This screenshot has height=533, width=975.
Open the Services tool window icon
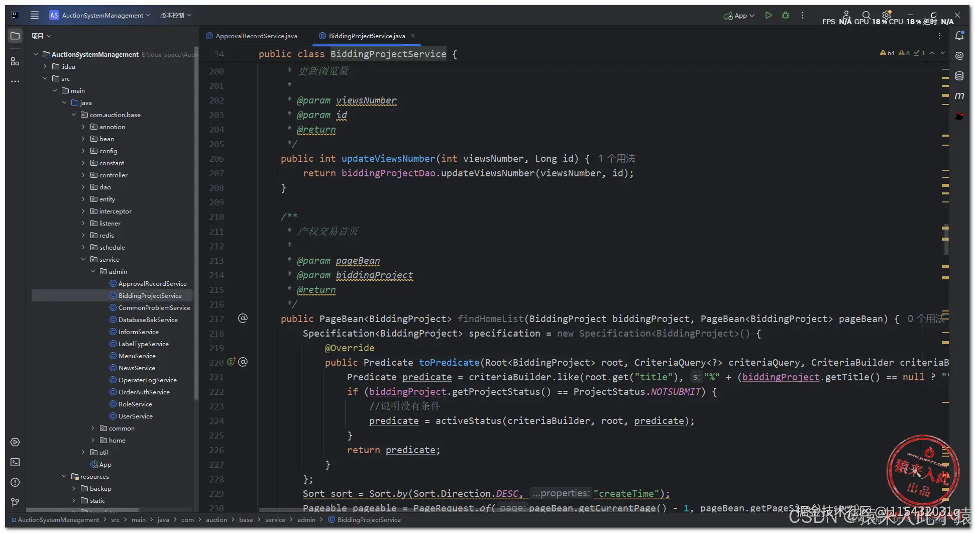coord(15,442)
